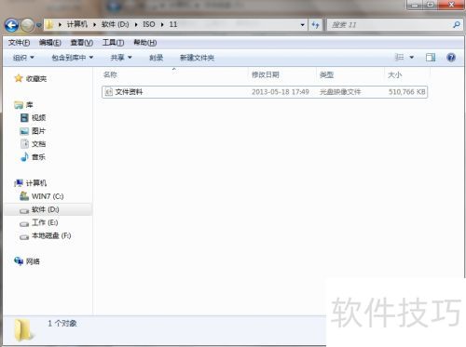This screenshot has height=347, width=466.
Task: Open the 图片 library
Action: [38, 131]
